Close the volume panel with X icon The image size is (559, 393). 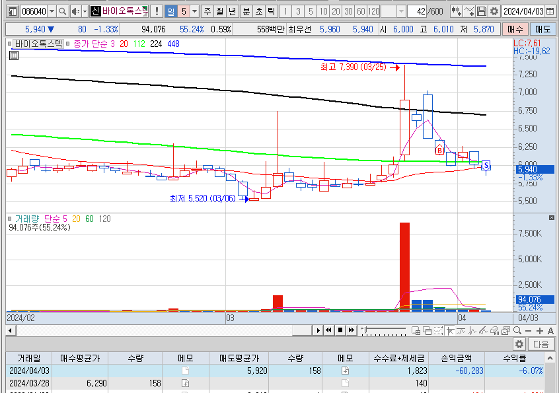552,217
